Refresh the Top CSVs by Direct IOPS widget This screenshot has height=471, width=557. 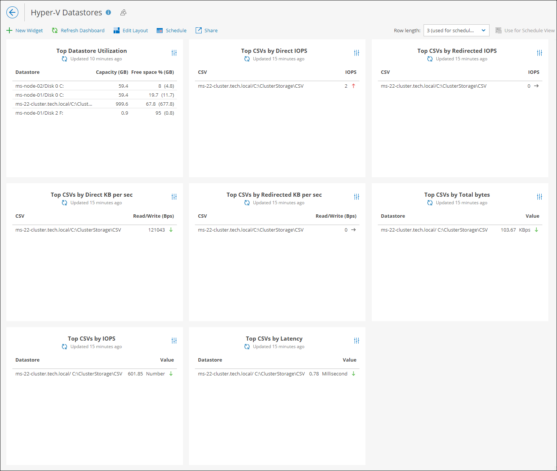(247, 59)
